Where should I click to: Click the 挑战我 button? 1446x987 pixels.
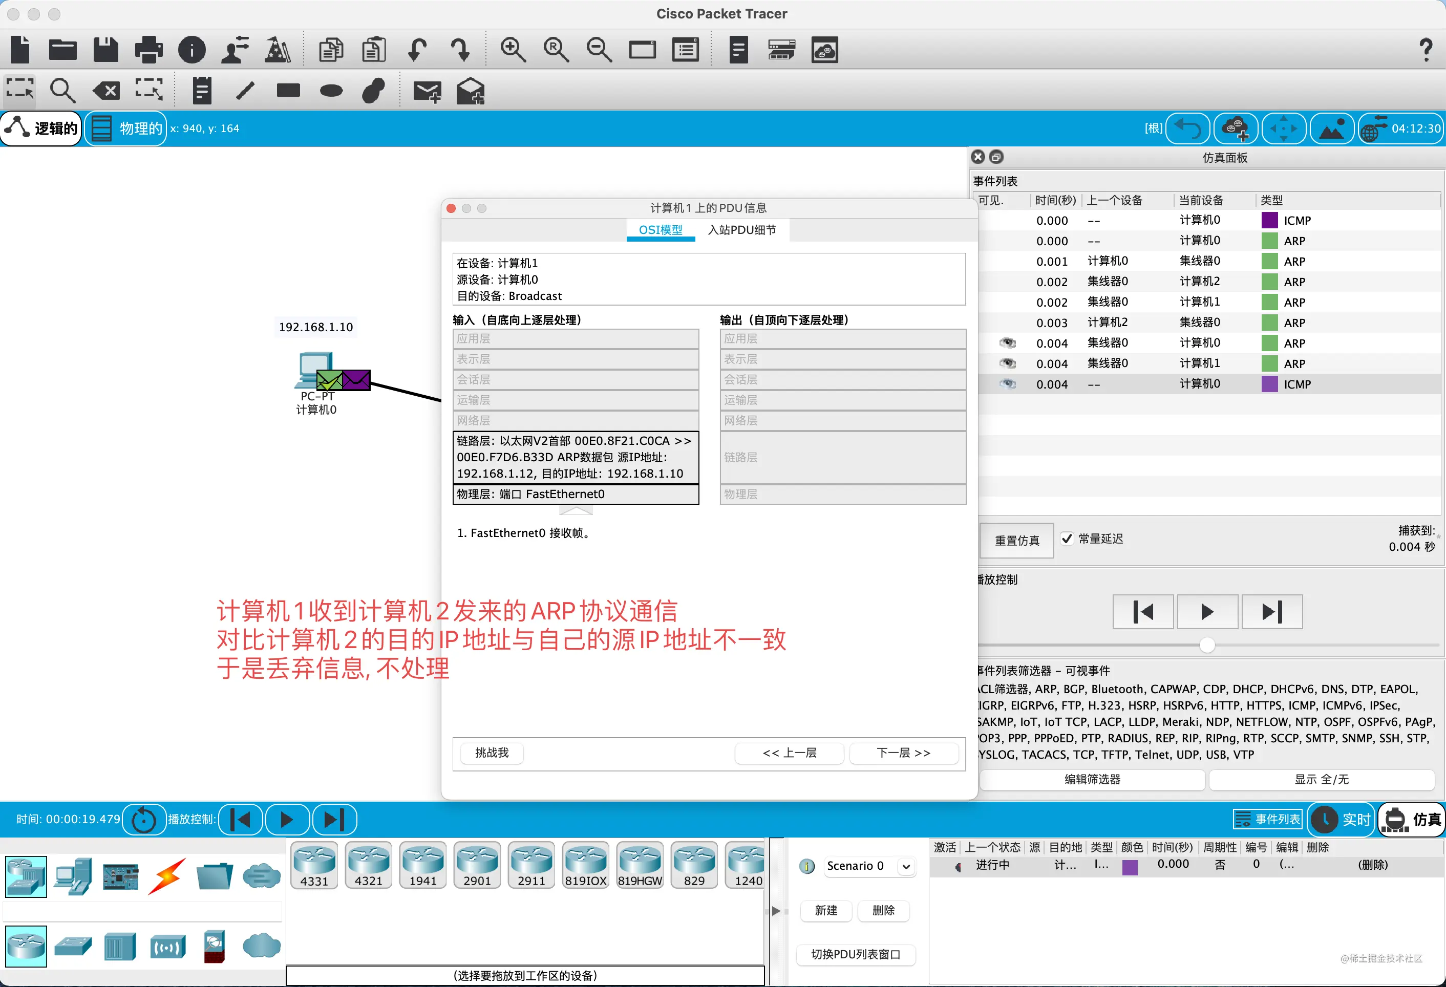pyautogui.click(x=492, y=753)
